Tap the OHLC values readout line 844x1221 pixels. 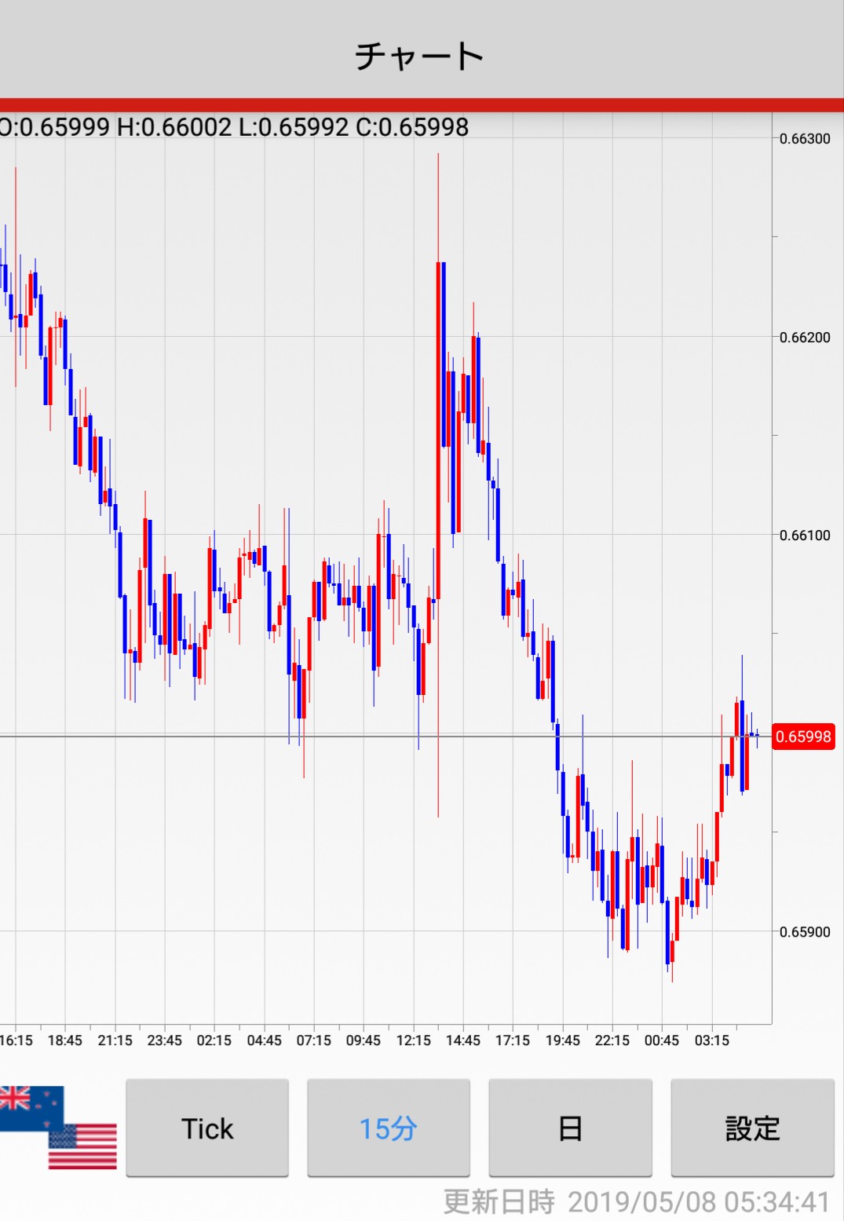click(234, 127)
